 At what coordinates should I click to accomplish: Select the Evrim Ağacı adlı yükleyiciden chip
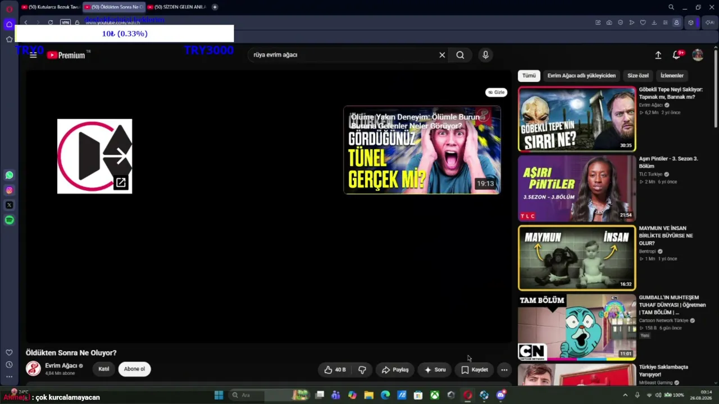pyautogui.click(x=581, y=76)
